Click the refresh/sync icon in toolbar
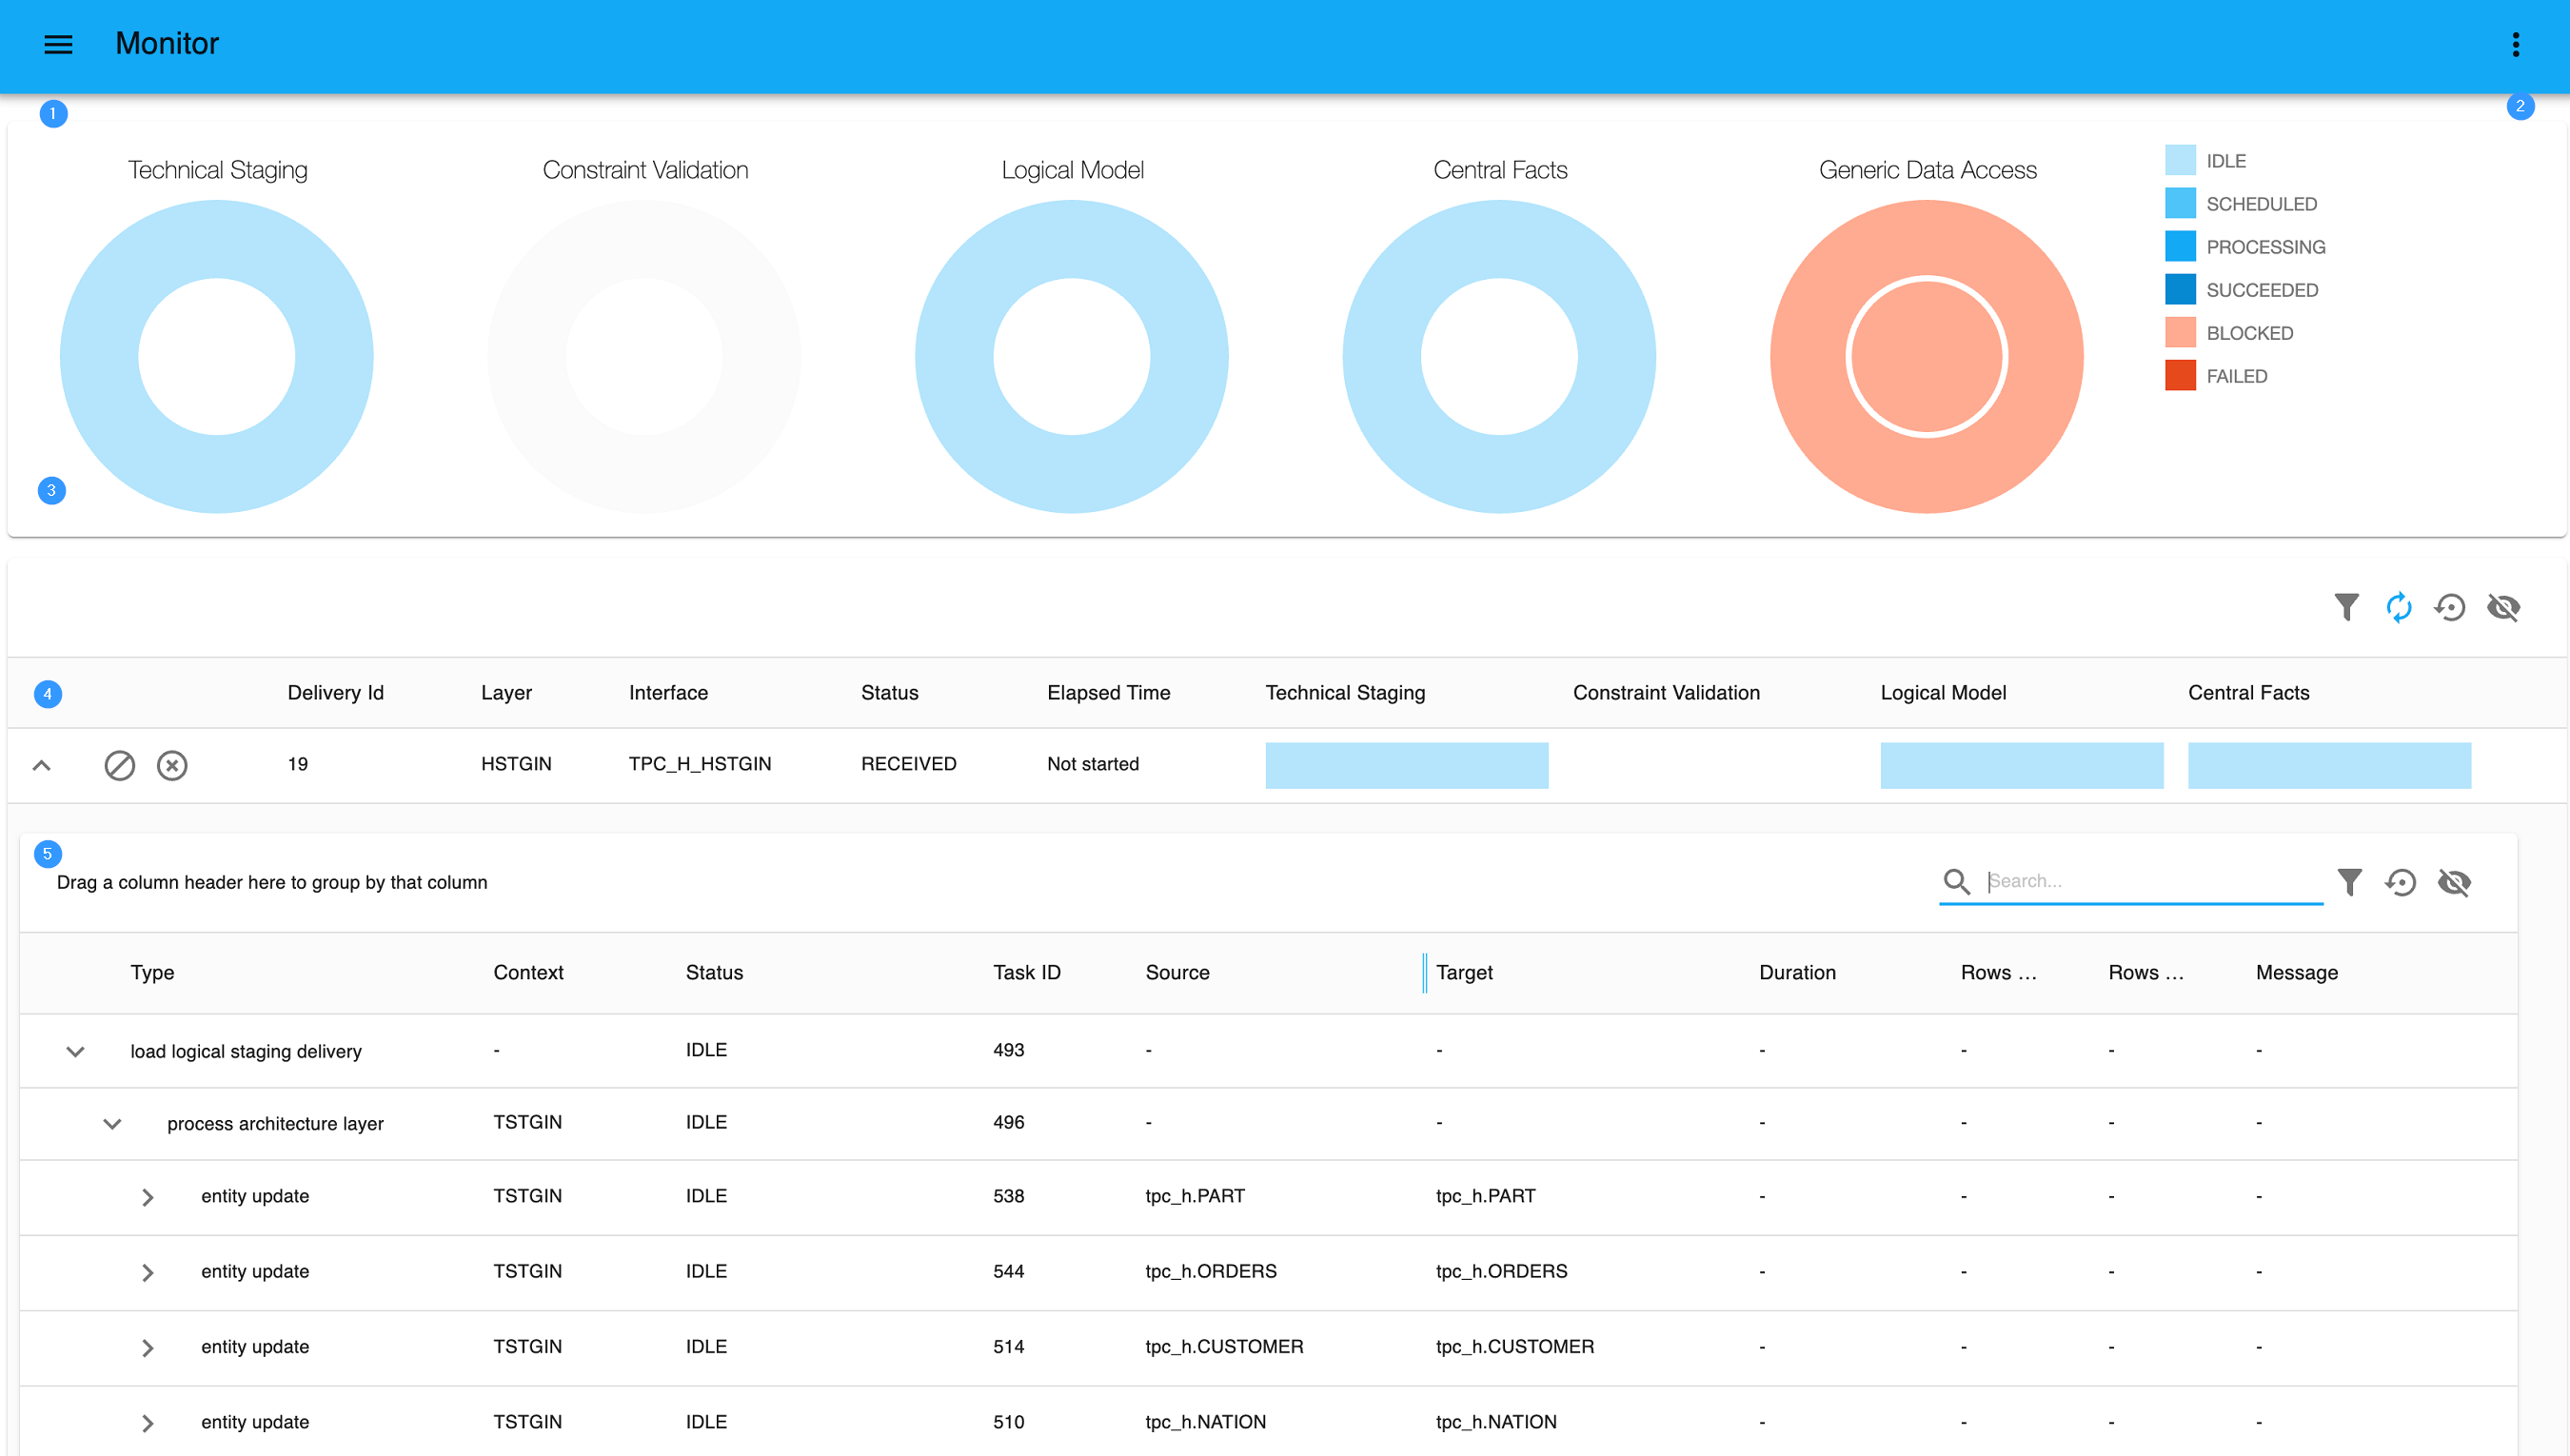This screenshot has height=1456, width=2570. [x=2401, y=605]
